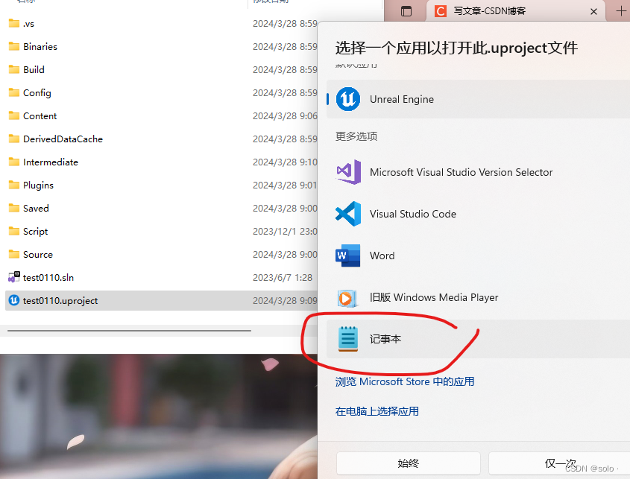This screenshot has height=479, width=630.
Task: Click the Script folder name
Action: (x=35, y=232)
